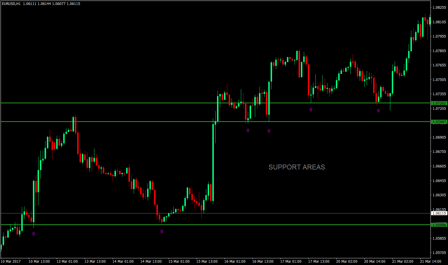Click the 13 Mar 01:00 time label
Screen dimensions: 448x265
[x=67, y=261]
